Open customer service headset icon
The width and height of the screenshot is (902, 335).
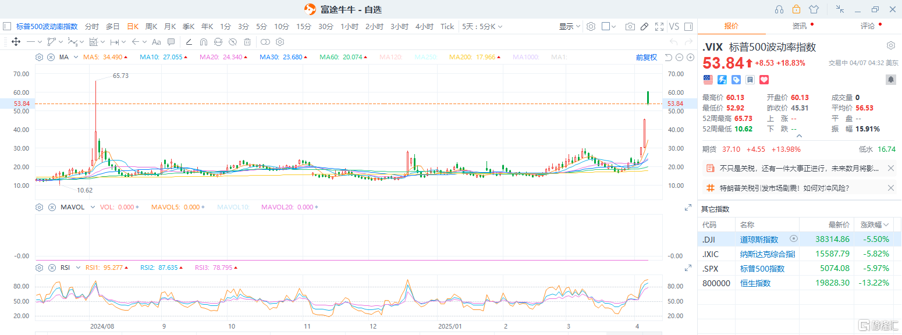point(779,9)
